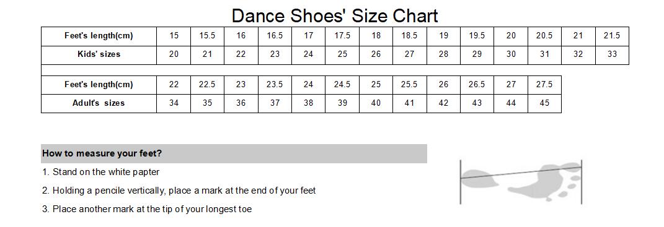Click the Kids' sizes row header
Image resolution: width=664 pixels, height=227 pixels.
[99, 55]
